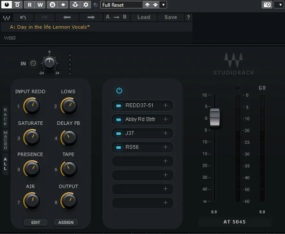Viewport: 285px width, 234px height.
Task: Click the Load button
Action: [144, 17]
